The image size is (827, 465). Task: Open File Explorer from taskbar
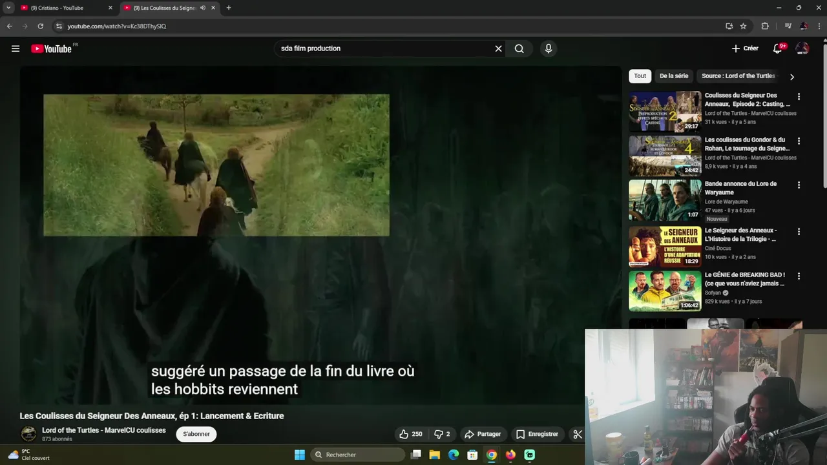(x=435, y=455)
